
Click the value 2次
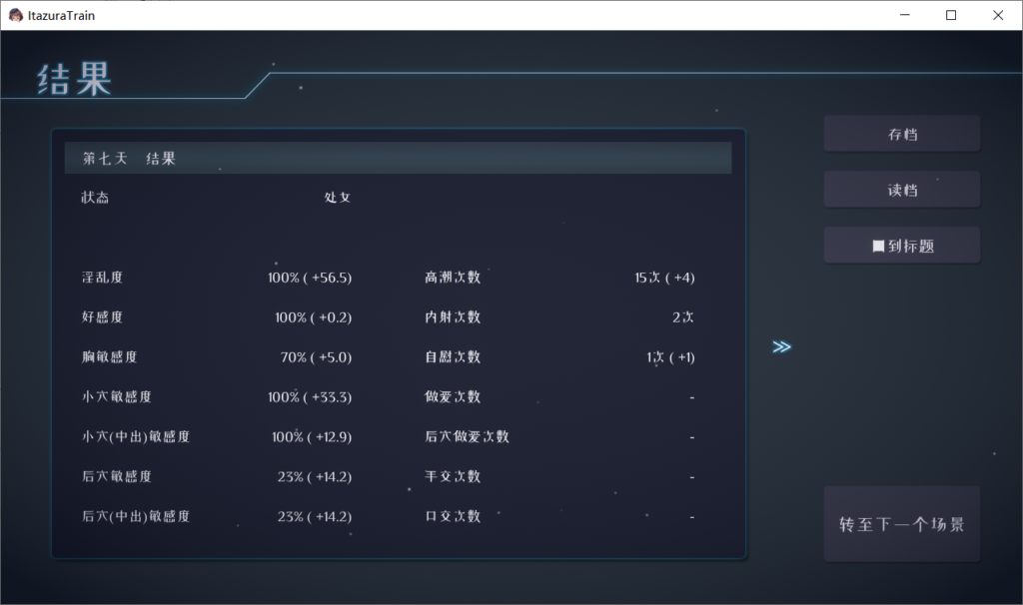coord(683,317)
